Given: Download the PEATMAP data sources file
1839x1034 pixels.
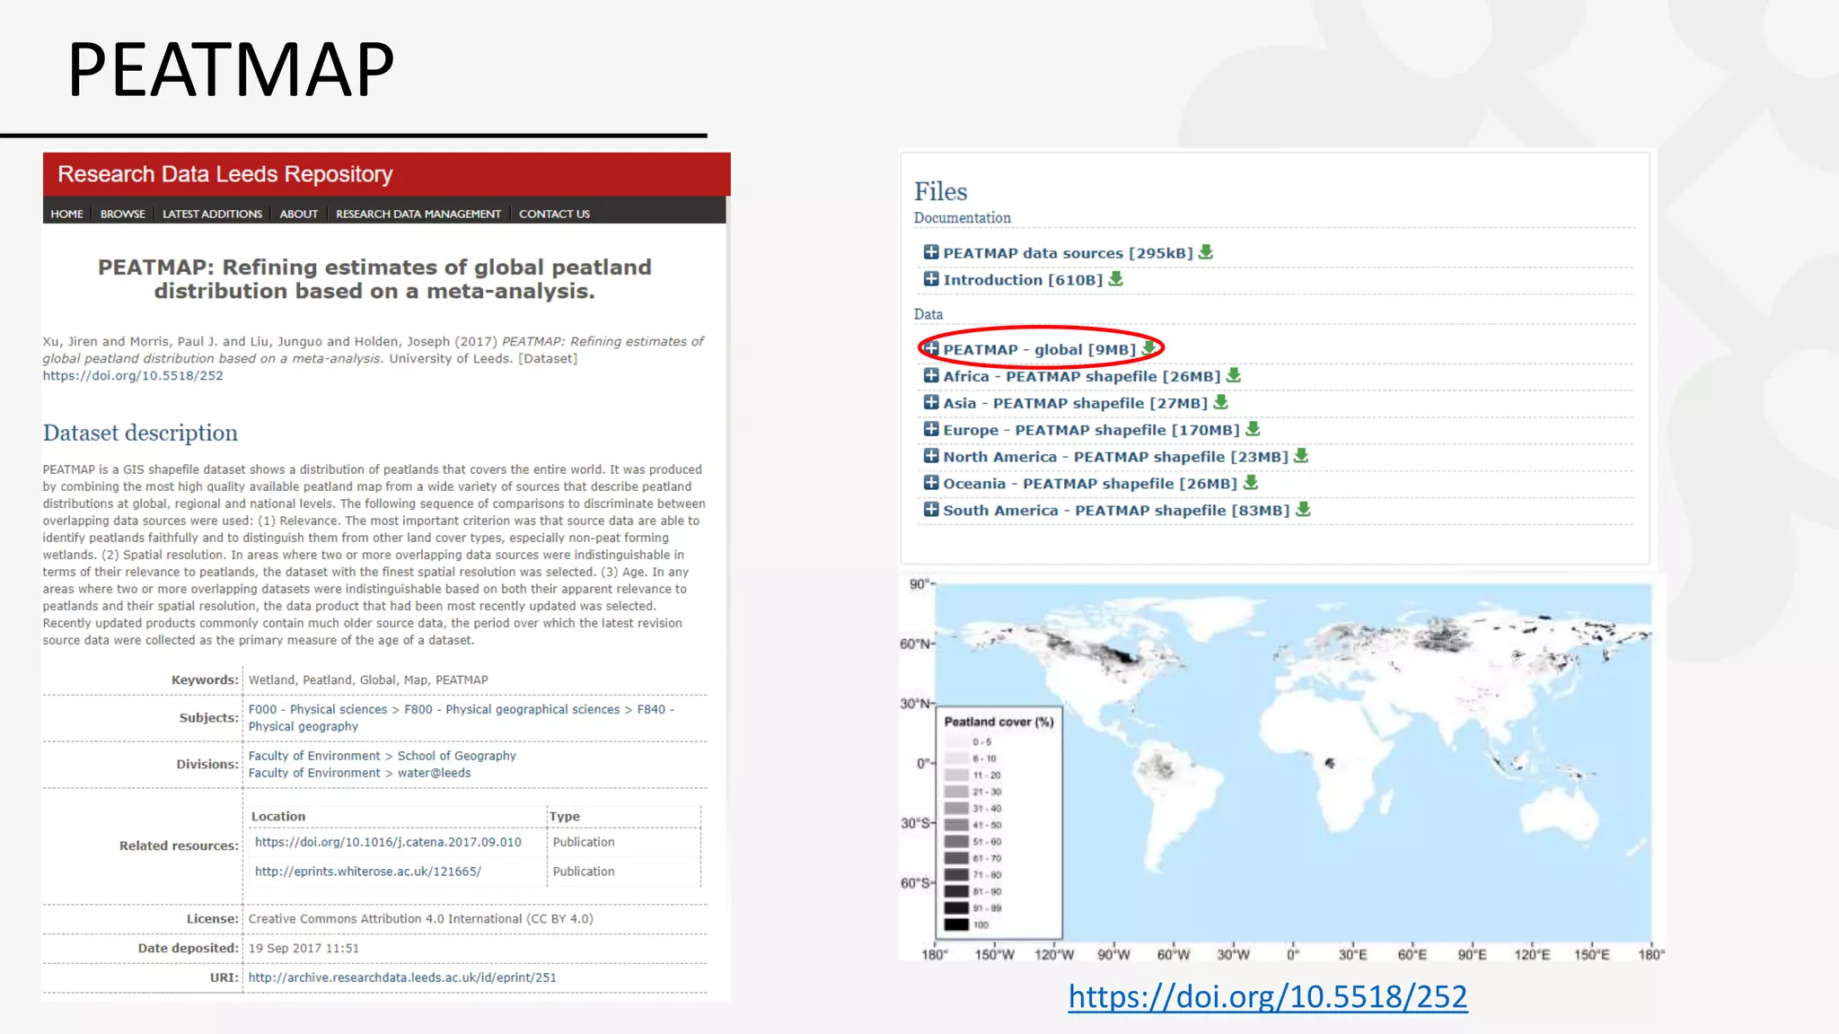Looking at the screenshot, I should point(1206,252).
